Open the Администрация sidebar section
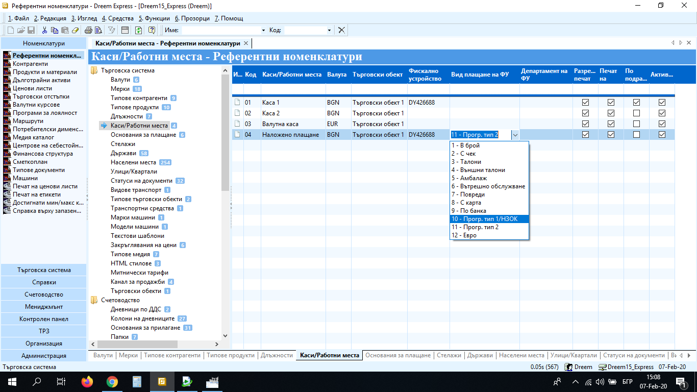This screenshot has width=697, height=392. pos(44,356)
